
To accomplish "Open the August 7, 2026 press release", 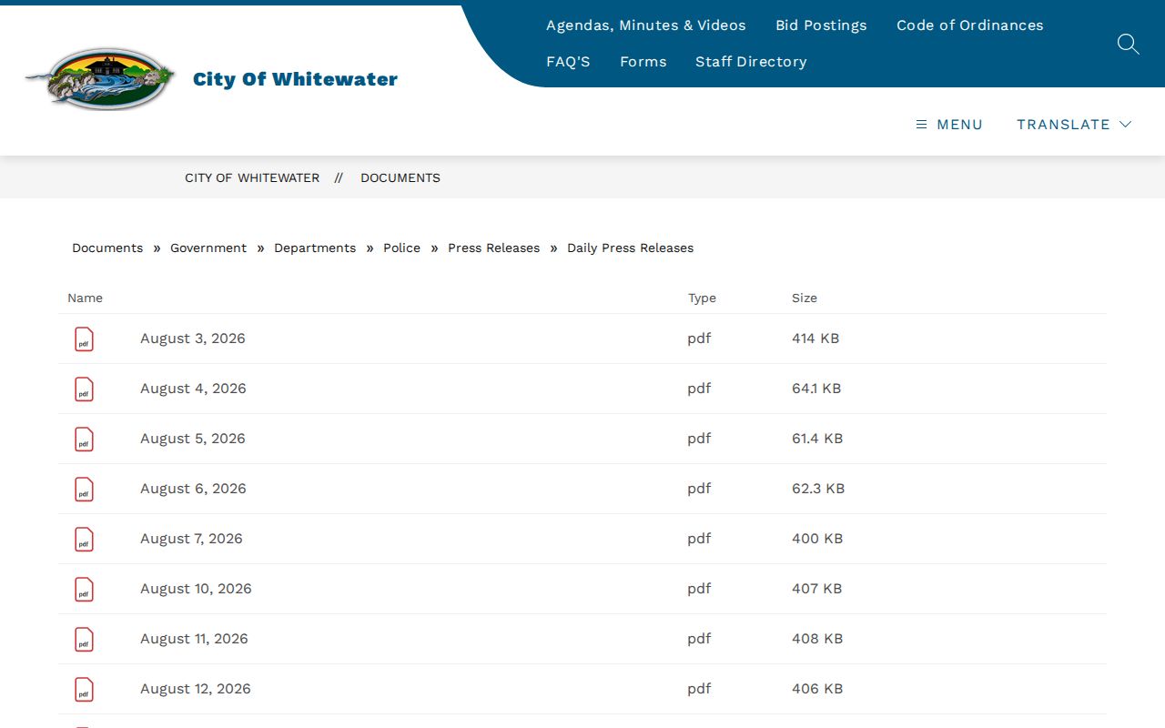I will click(x=191, y=539).
